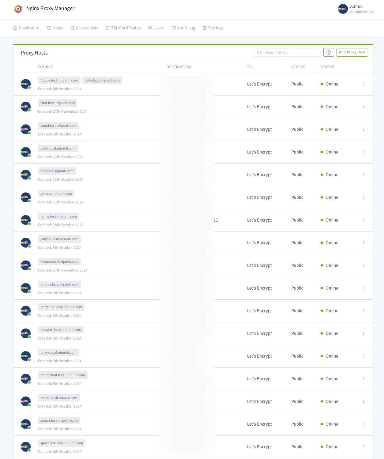Click the magnifier icon in the search box
The image size is (384, 459).
pos(259,52)
